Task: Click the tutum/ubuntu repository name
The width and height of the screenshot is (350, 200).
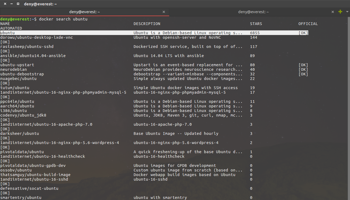Action: 15,87
